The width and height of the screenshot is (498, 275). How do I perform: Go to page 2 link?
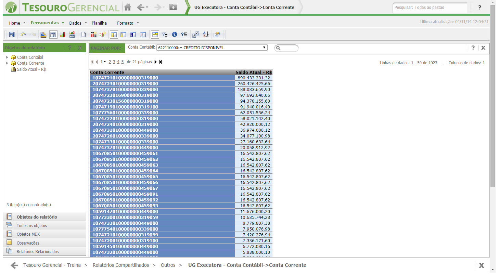click(110, 62)
